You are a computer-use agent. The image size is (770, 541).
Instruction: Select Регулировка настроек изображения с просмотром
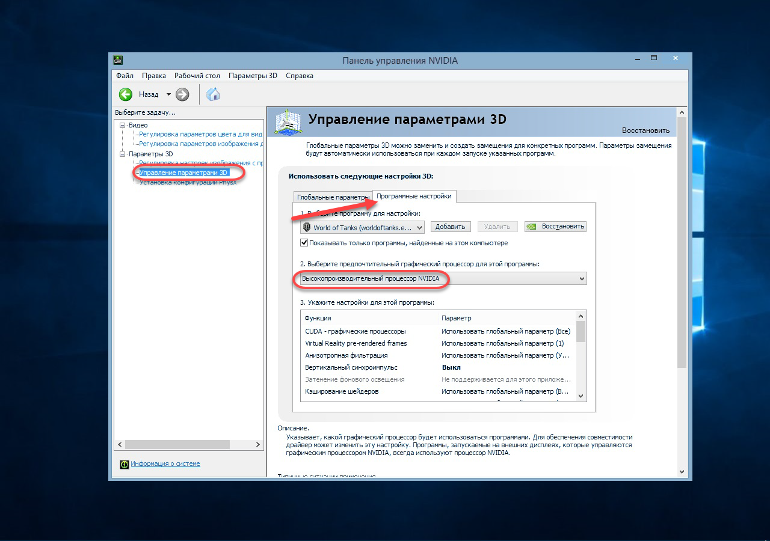200,163
